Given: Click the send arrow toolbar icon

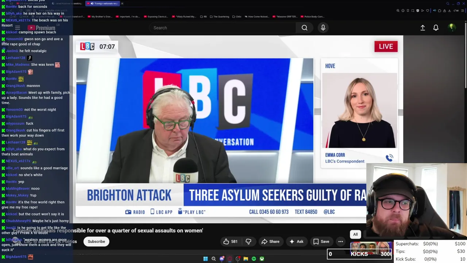Looking at the screenshot, I should click(422, 11).
